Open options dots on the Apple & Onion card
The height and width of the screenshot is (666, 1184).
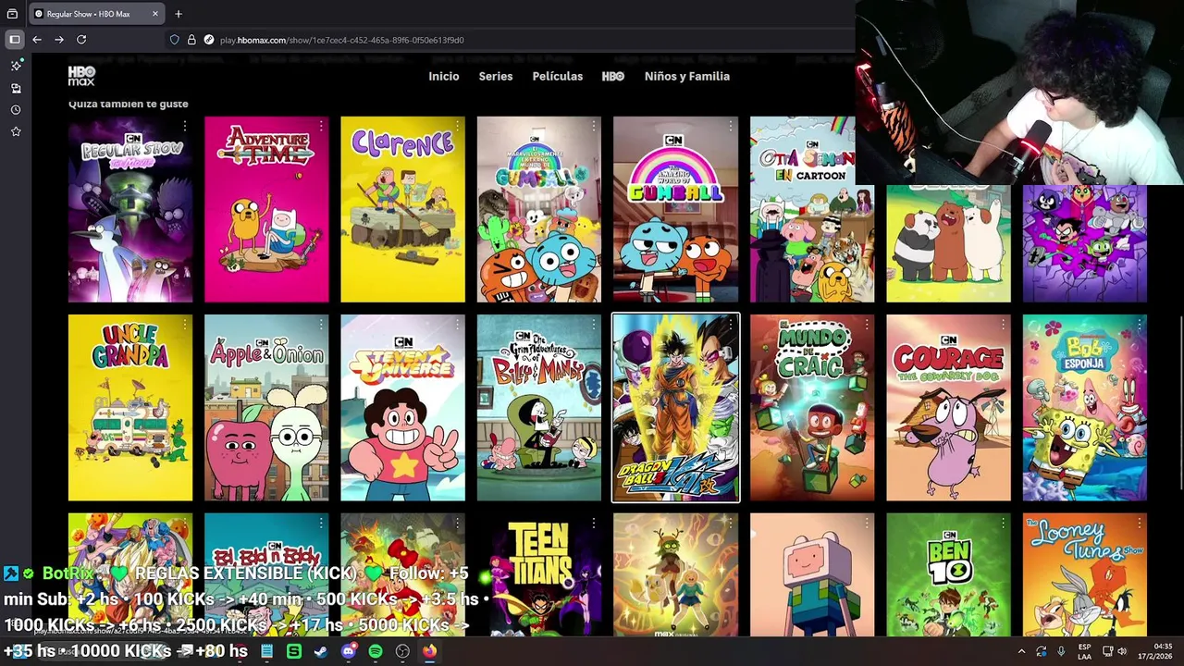(x=321, y=325)
